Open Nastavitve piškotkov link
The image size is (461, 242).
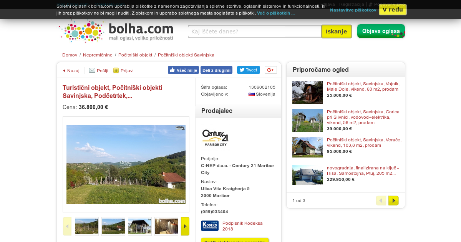(353, 10)
